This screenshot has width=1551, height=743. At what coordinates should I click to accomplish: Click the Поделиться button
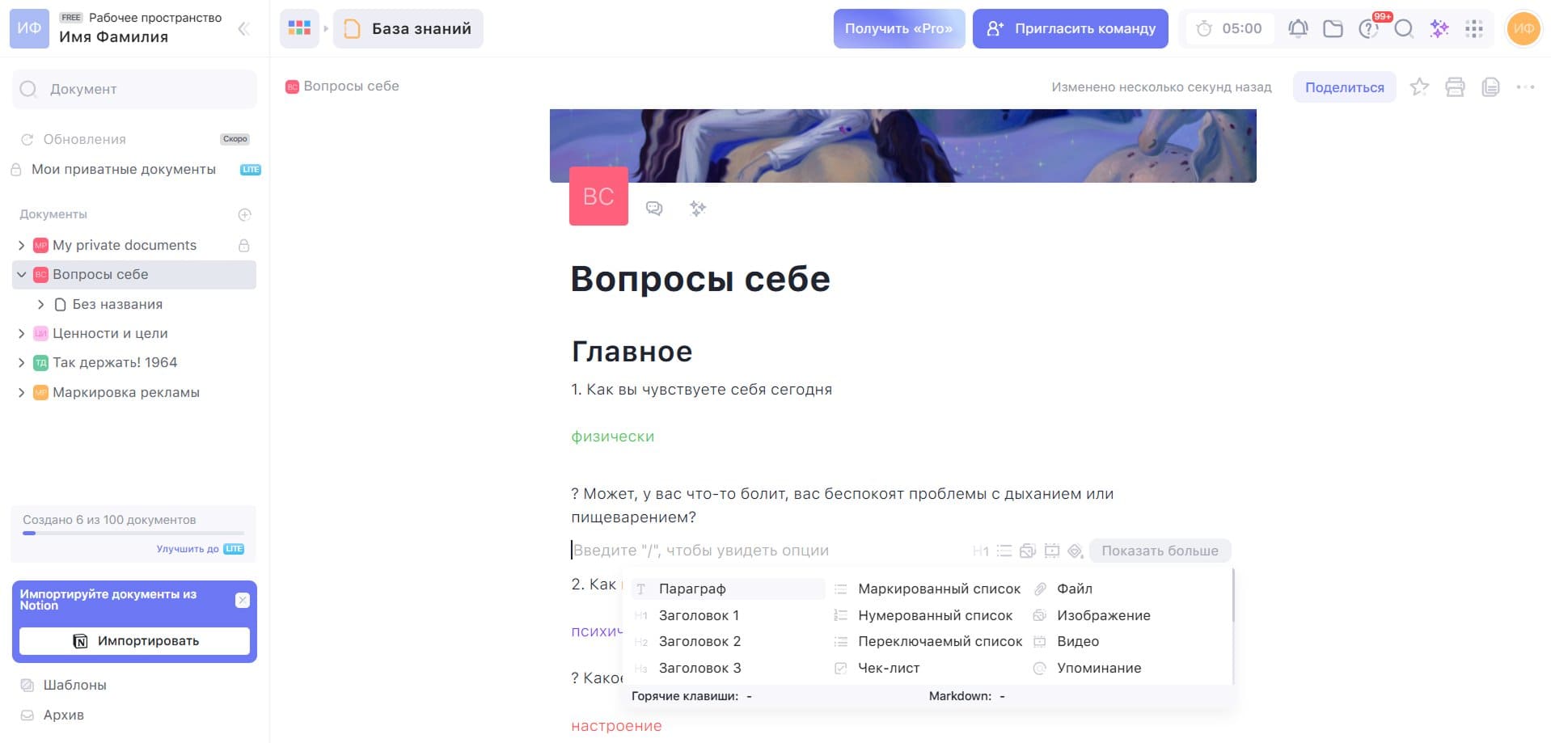click(1344, 87)
